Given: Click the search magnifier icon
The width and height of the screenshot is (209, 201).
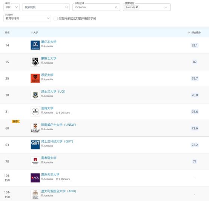Looking at the screenshot, I should (x=66, y=7).
